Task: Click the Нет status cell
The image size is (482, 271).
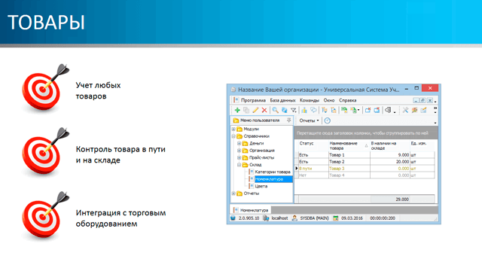Action: (313, 175)
